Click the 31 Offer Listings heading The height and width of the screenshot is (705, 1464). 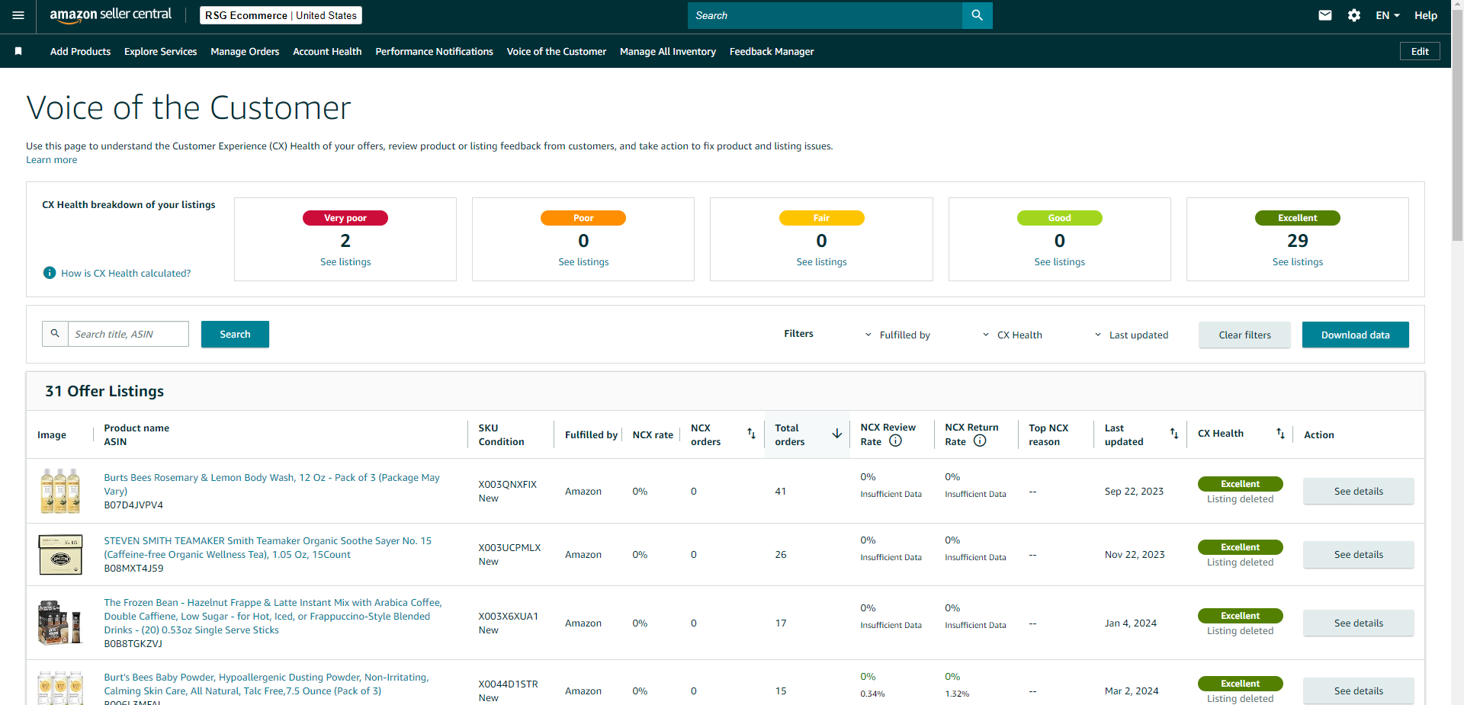tap(104, 391)
